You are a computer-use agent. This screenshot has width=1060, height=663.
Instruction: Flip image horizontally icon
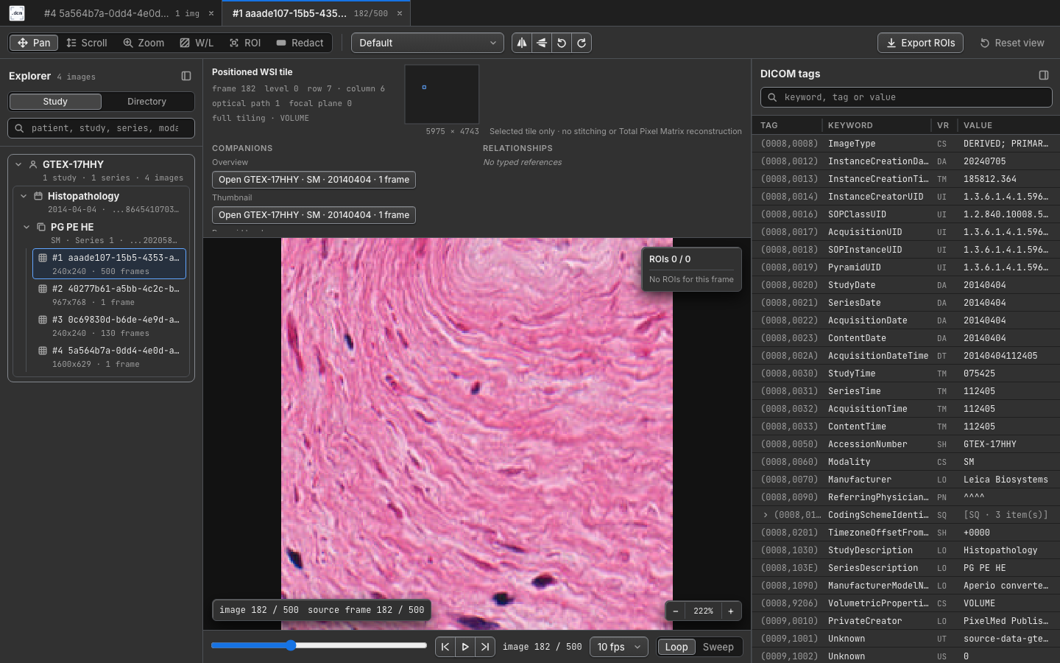(522, 43)
